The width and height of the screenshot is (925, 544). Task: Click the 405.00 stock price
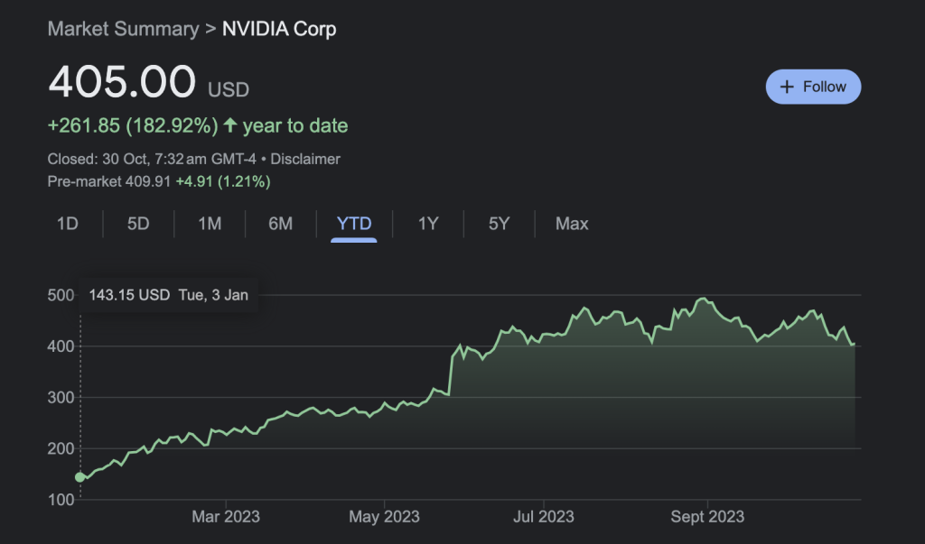click(x=122, y=81)
